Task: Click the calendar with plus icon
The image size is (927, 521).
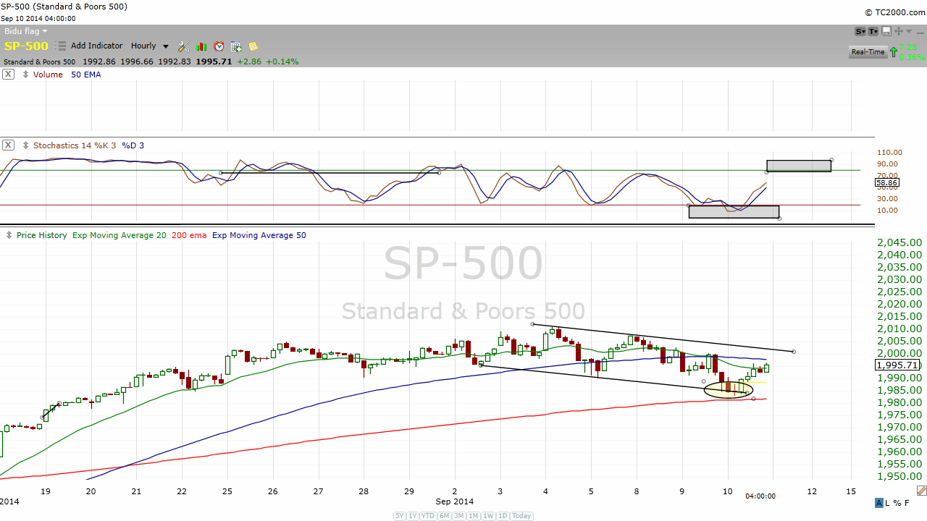Action: tap(236, 46)
